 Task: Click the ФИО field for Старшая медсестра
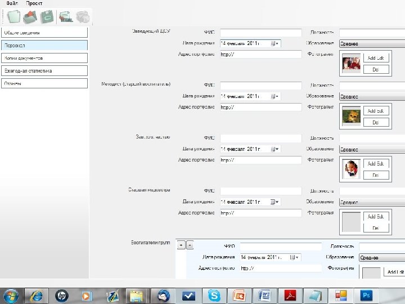[x=261, y=191]
